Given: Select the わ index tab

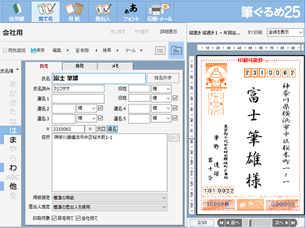Looking at the screenshot, I should [x=13, y=167].
